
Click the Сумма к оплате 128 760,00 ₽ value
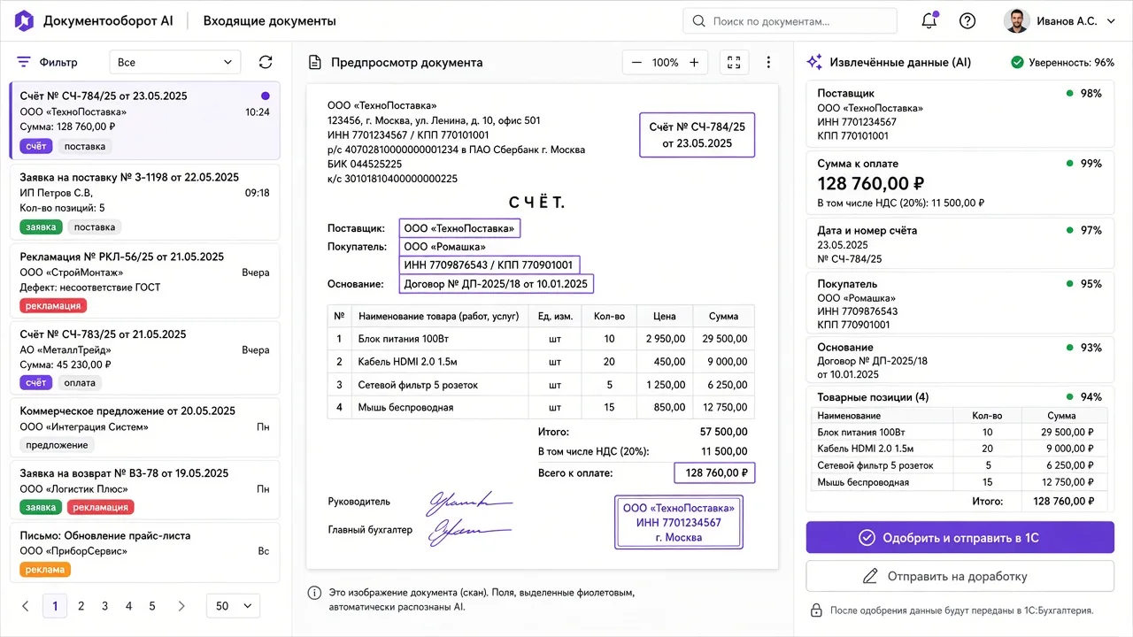[x=871, y=183]
